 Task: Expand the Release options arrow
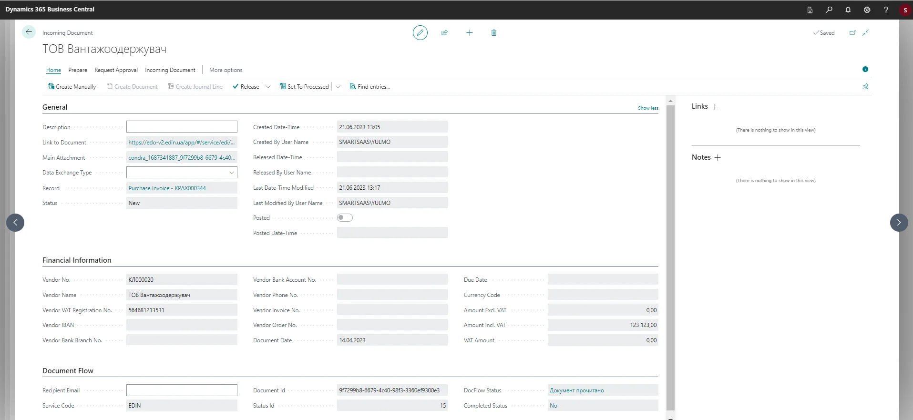(x=268, y=87)
